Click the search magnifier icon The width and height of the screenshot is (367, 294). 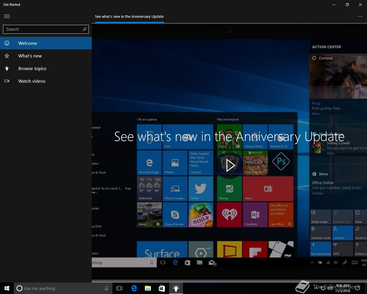[85, 29]
